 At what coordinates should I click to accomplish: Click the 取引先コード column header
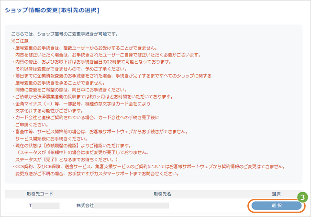coord(40,194)
